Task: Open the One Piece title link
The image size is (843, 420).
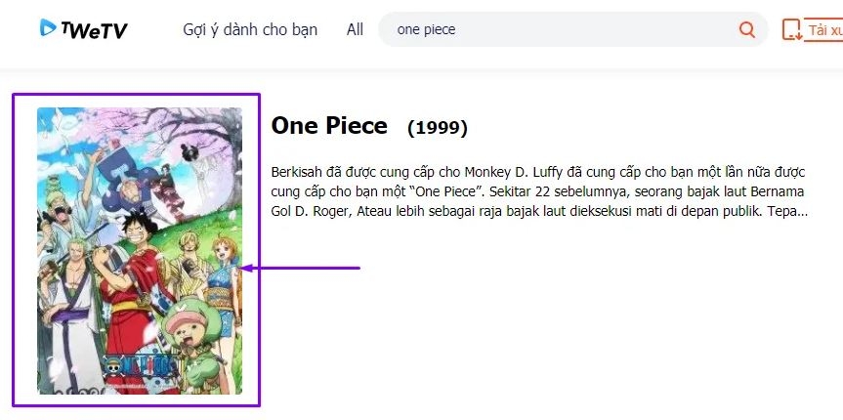Action: pos(329,126)
